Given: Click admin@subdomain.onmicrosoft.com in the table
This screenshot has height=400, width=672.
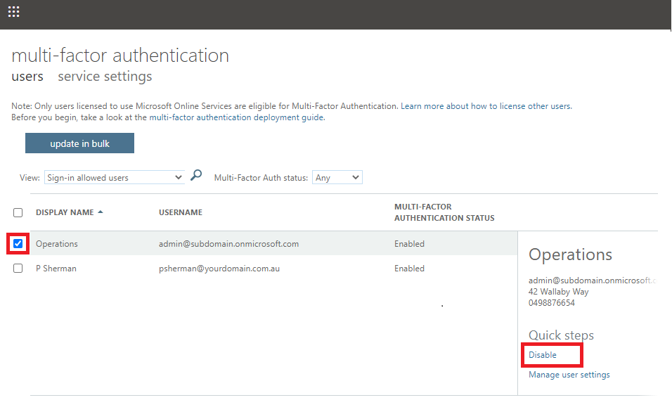Looking at the screenshot, I should coord(229,244).
